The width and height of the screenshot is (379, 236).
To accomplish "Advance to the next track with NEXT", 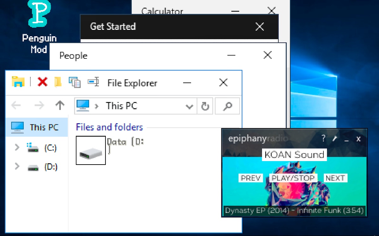I will [x=335, y=178].
